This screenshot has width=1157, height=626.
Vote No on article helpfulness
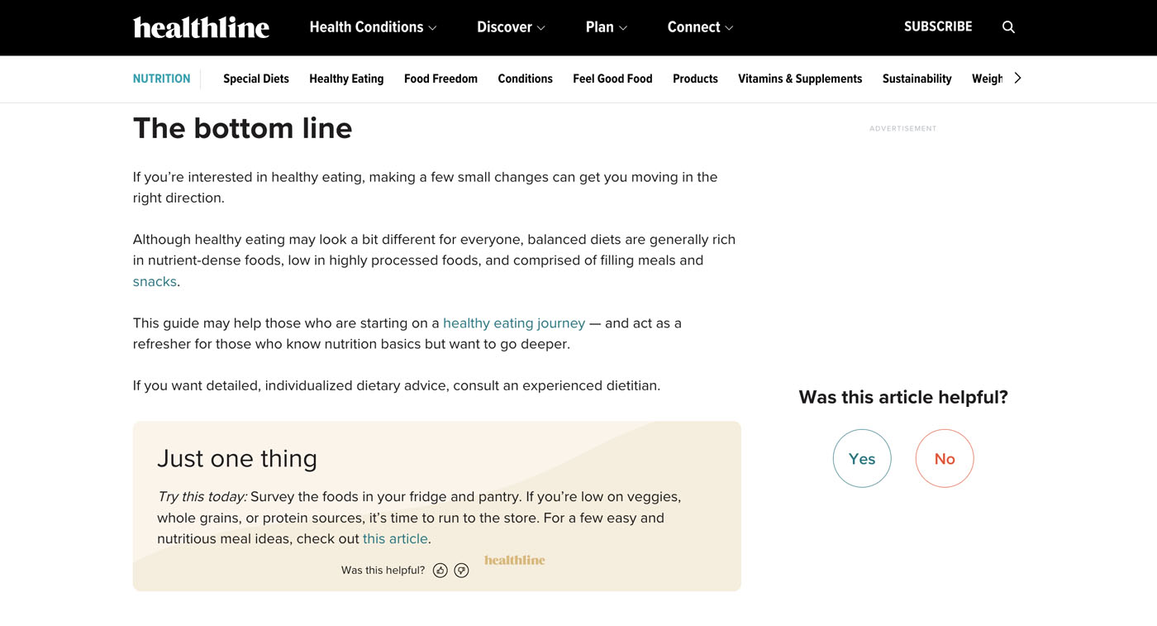944,458
